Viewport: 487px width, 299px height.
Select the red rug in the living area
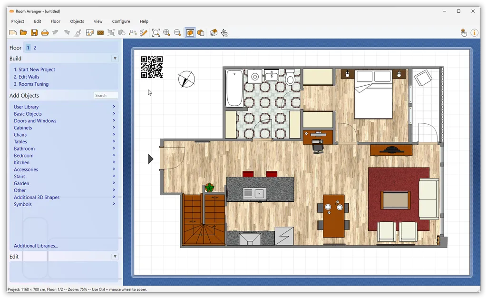[399, 199]
